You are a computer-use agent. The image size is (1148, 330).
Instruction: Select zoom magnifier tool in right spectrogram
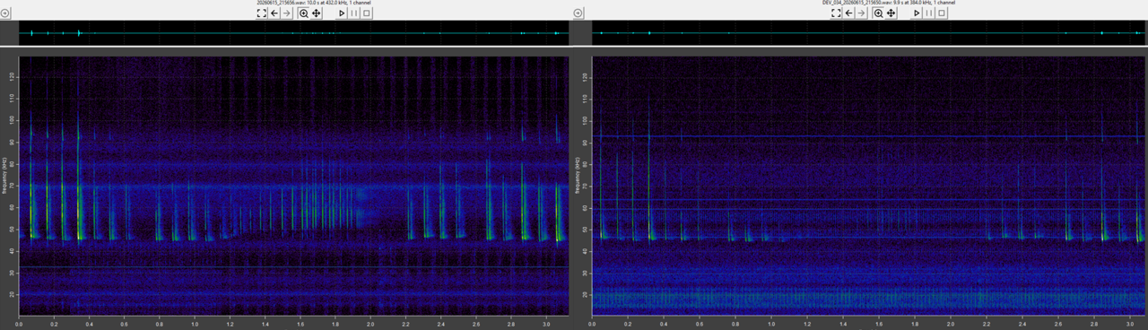click(878, 13)
